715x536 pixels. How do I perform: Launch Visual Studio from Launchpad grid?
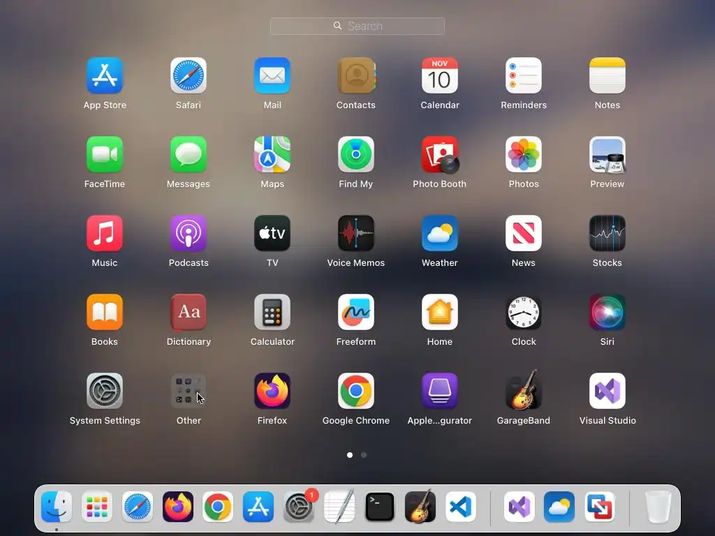point(607,391)
